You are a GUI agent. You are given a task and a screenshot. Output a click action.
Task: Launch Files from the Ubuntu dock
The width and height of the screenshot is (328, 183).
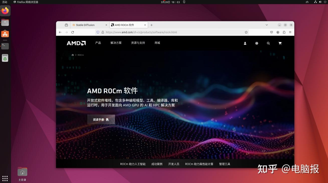(5, 22)
